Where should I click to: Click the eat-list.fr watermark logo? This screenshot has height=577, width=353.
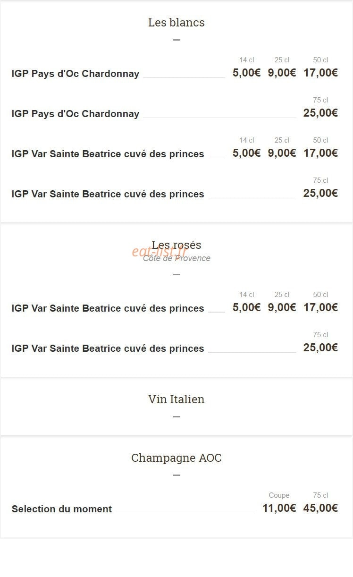160,252
